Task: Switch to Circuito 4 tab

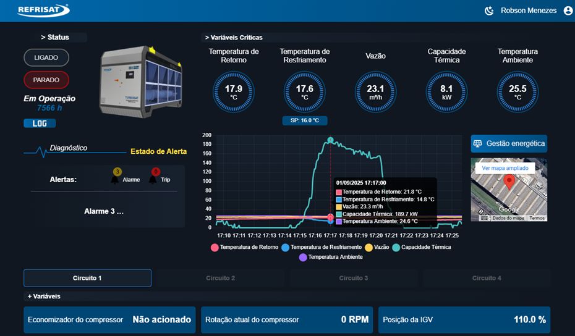Action: pyautogui.click(x=486, y=278)
